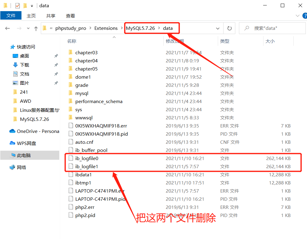Expand the address bar history dropdown
This screenshot has width=307, height=239.
217,29
